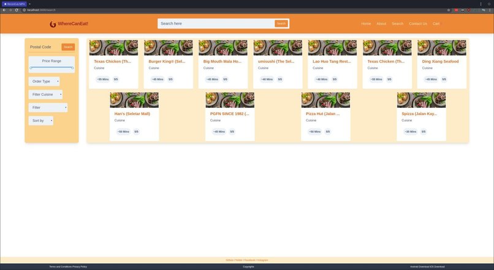Click the food photo on PGFN SINCE 1982 card
The height and width of the screenshot is (270, 494).
pos(230,100)
